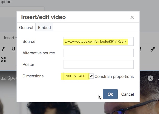159x114 pixels.
Task: Apply underline formatting in editor toolbar
Action: (x=13, y=49)
